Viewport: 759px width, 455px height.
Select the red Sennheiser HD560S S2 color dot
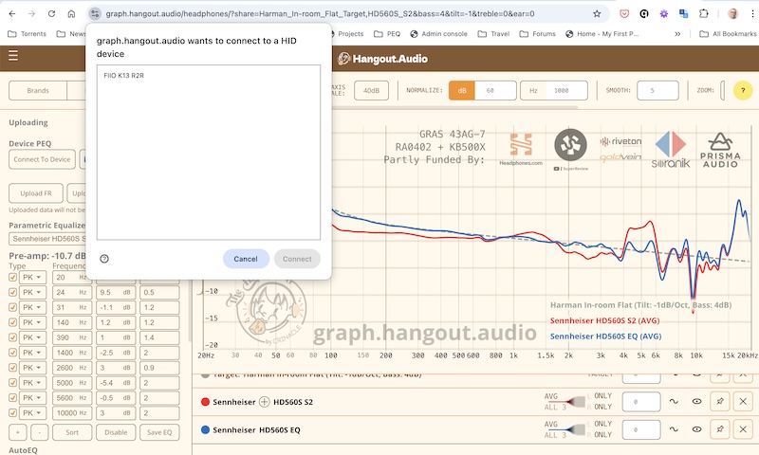205,402
